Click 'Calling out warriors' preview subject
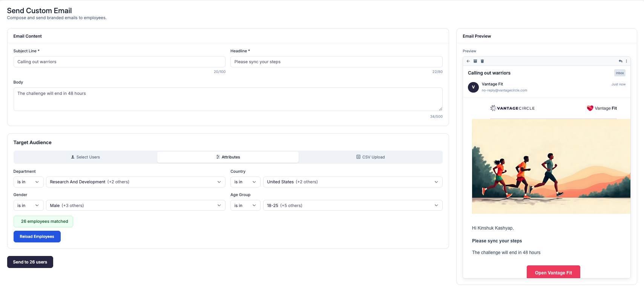This screenshot has height=300, width=644. pos(489,73)
